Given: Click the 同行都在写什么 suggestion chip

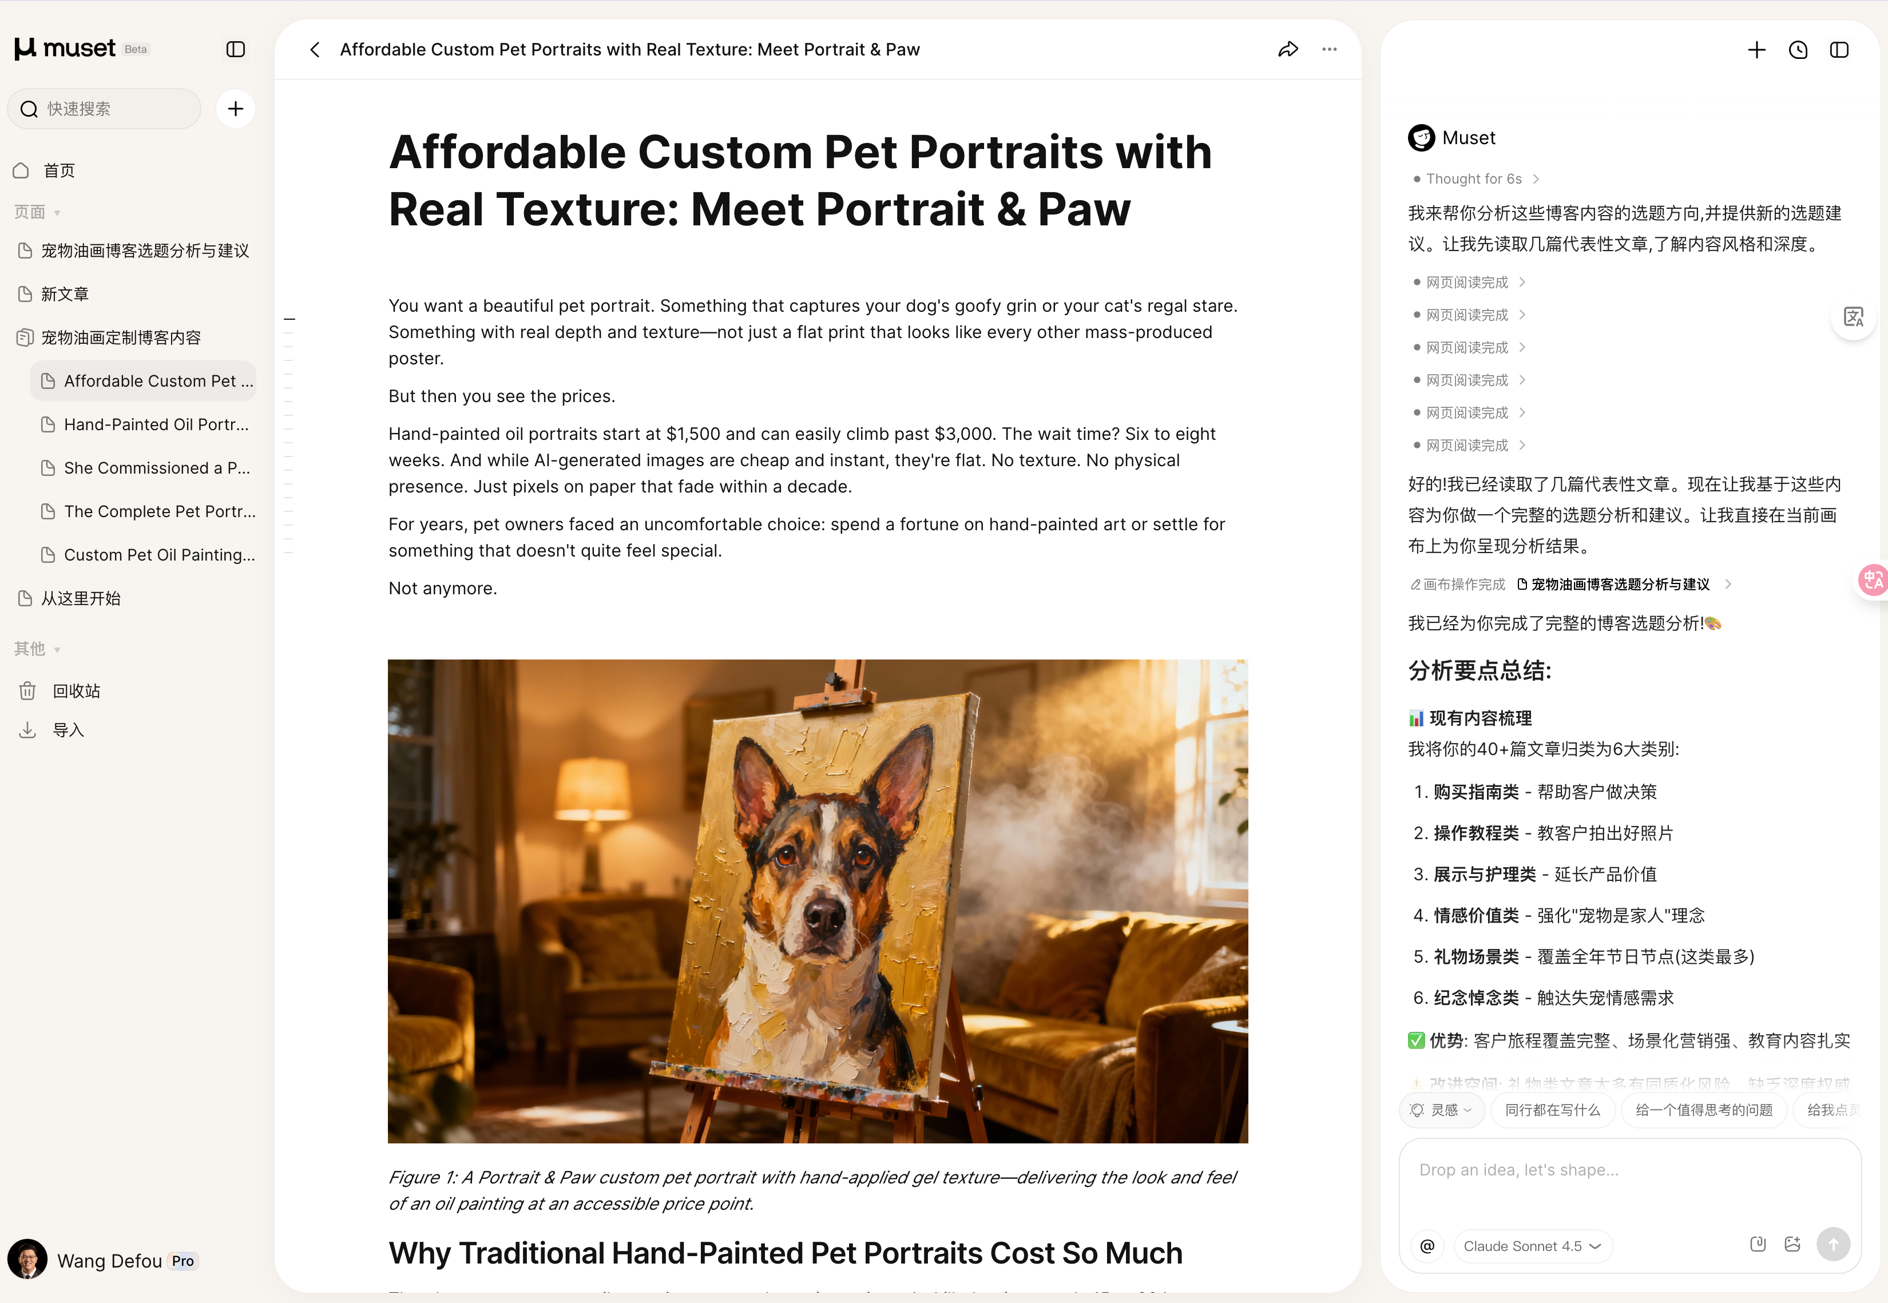Looking at the screenshot, I should pyautogui.click(x=1552, y=1110).
